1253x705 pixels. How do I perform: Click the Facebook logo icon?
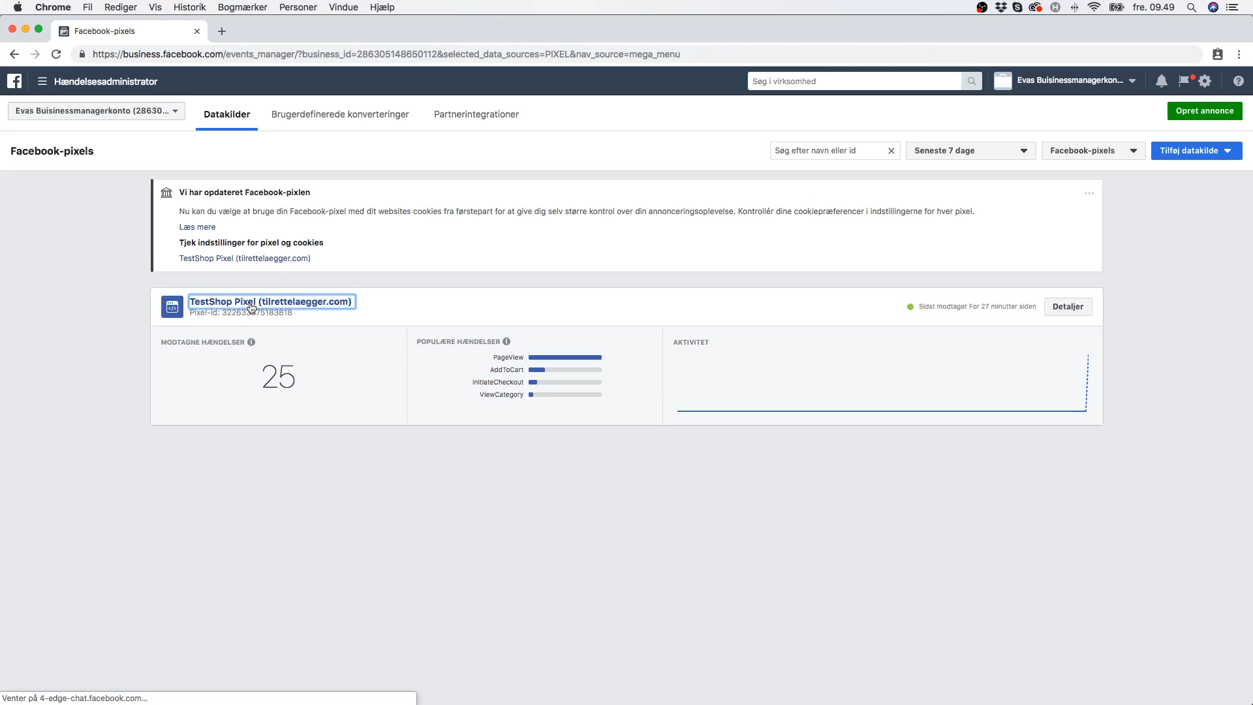point(14,81)
